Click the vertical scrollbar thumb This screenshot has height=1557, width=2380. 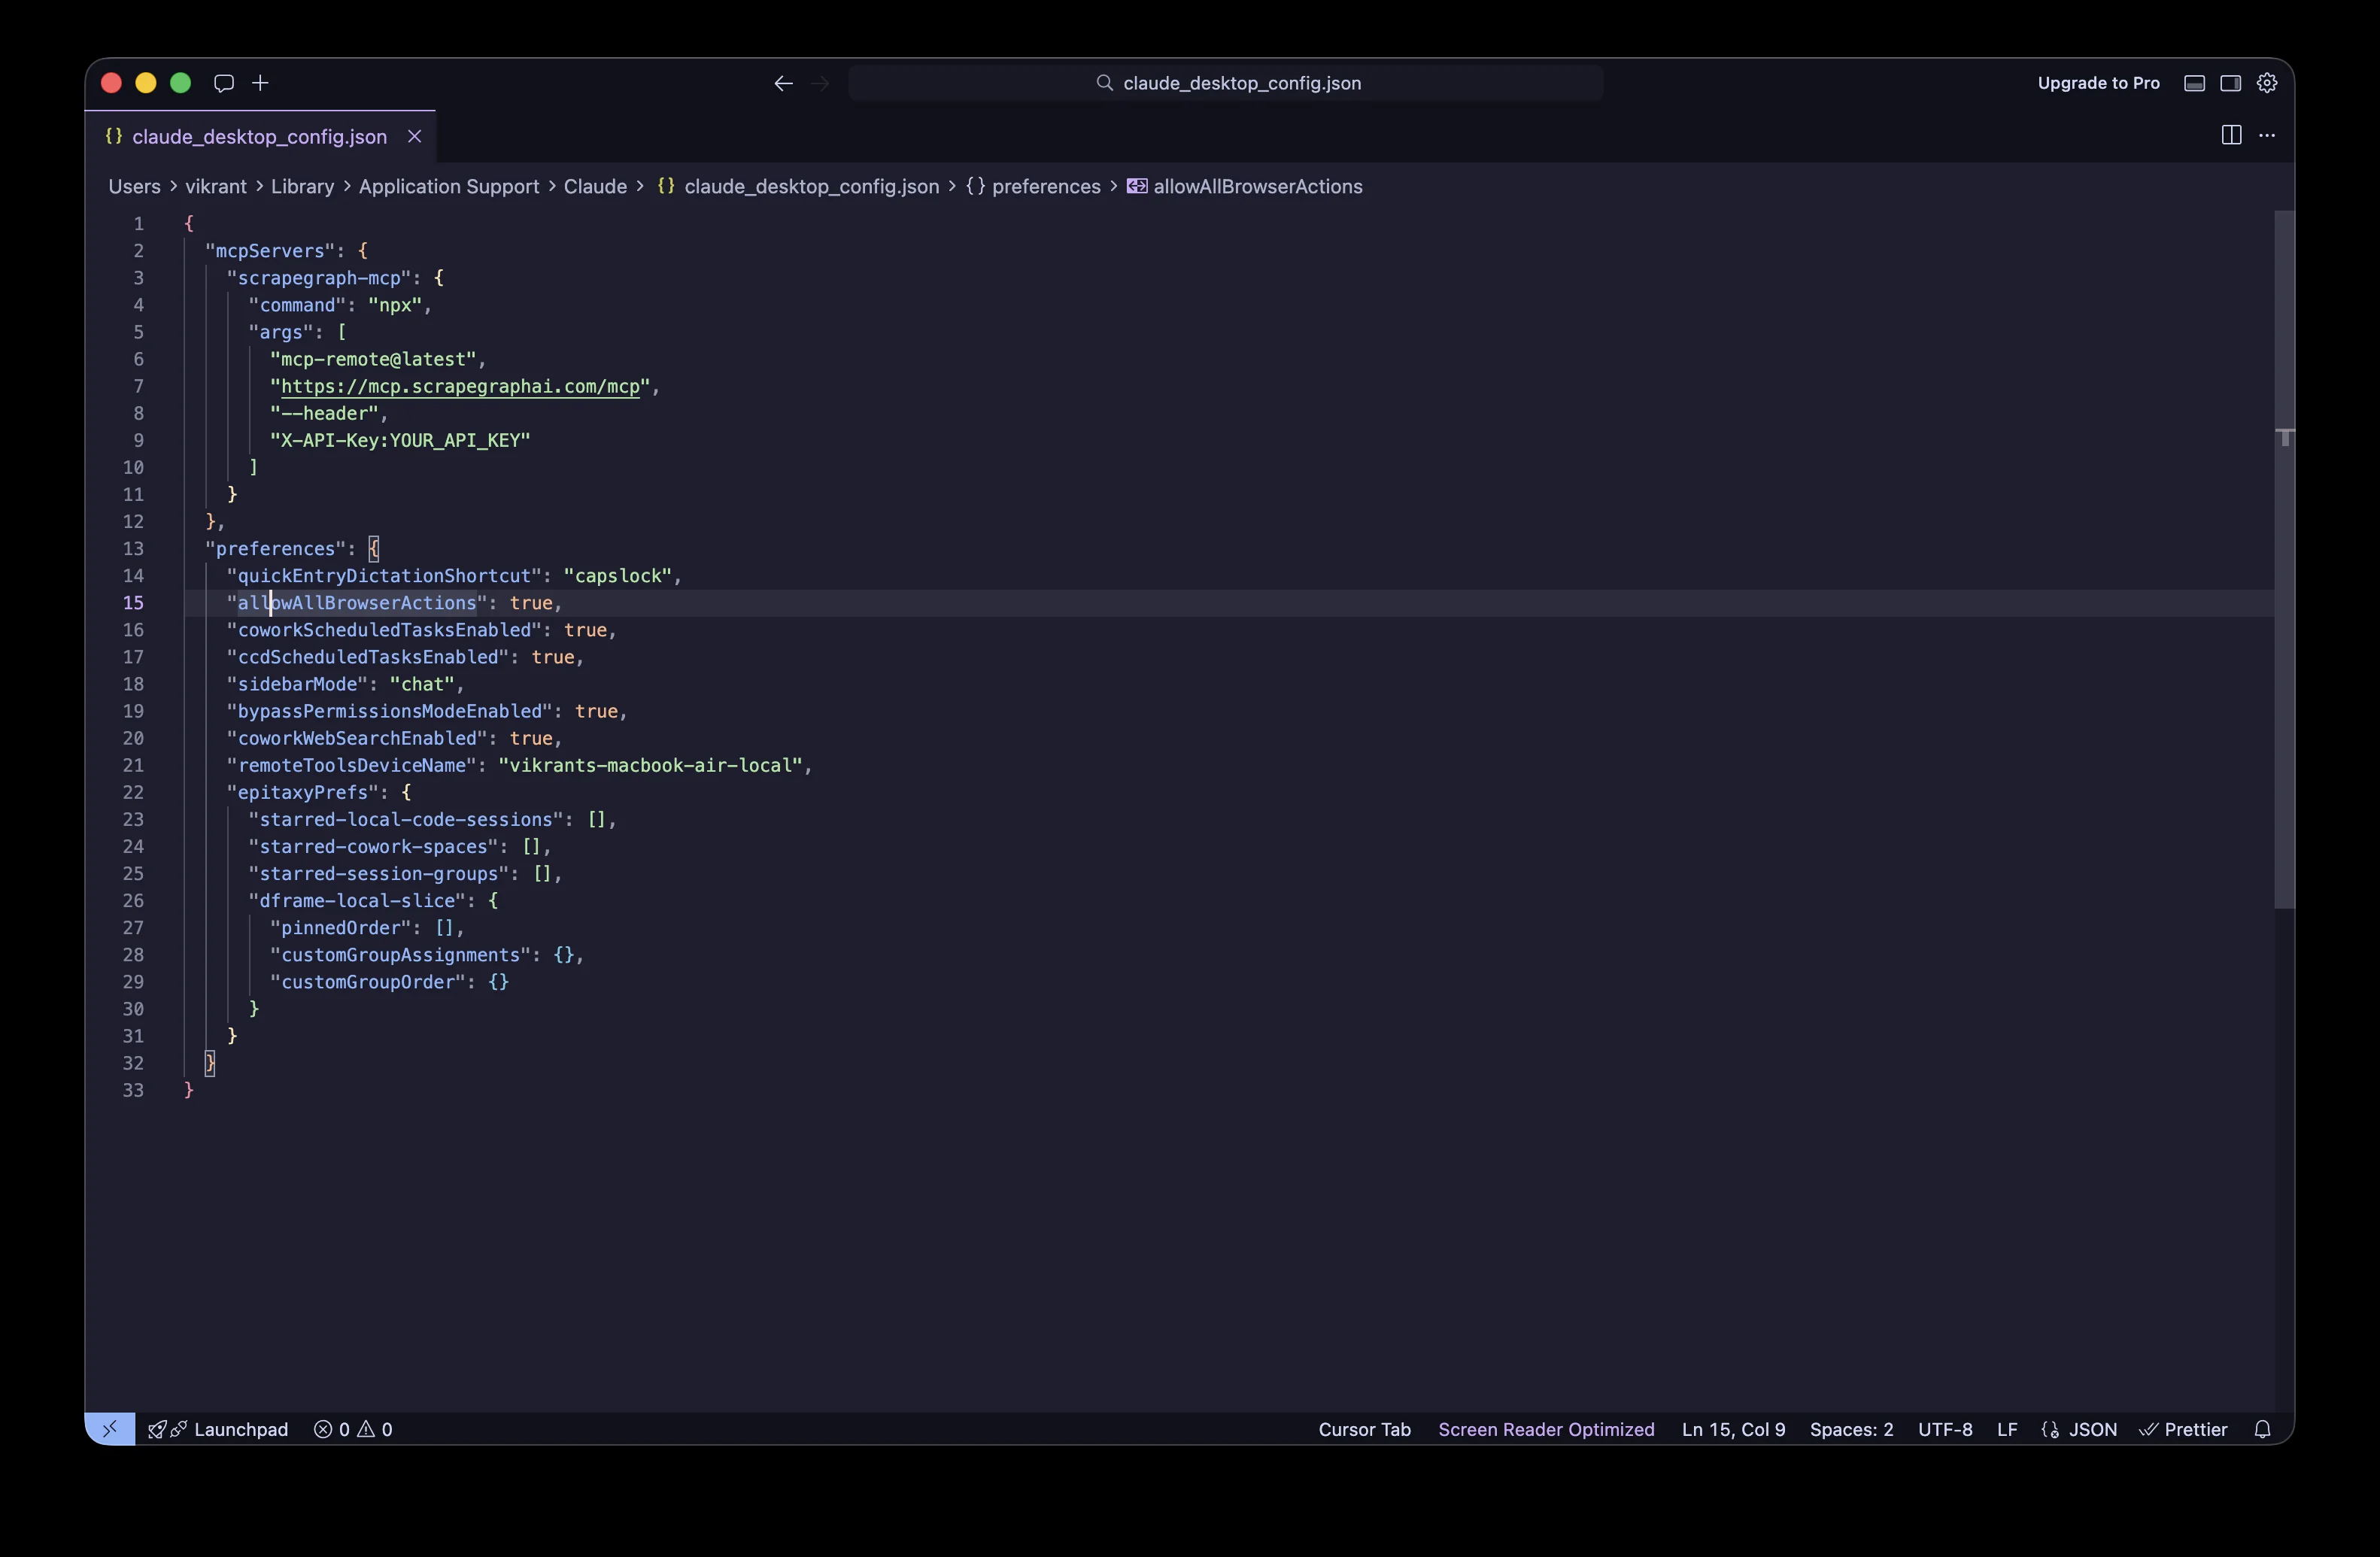pyautogui.click(x=2284, y=560)
